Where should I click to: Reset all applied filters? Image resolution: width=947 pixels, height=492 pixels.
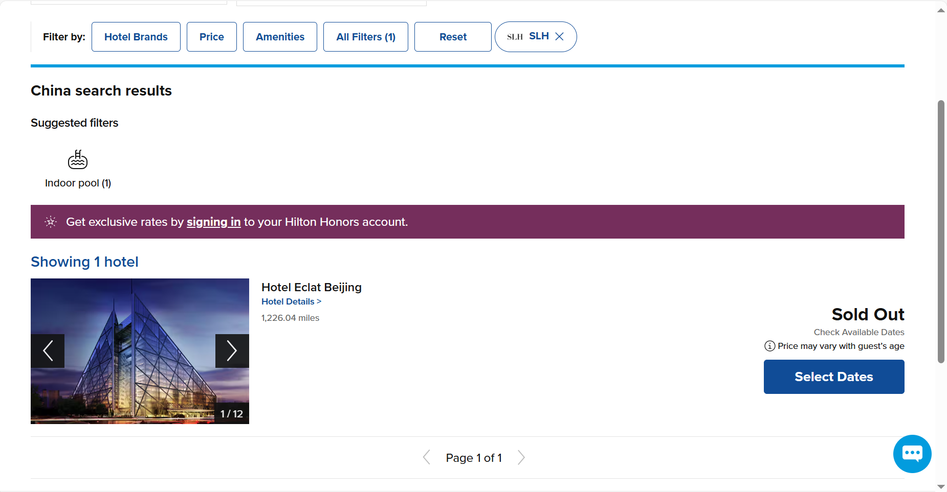click(x=453, y=37)
